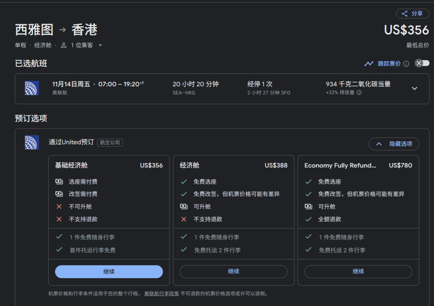434x306 pixels.
Task: Click 继续 under Economy Fully Refundable
Action: (x=358, y=271)
